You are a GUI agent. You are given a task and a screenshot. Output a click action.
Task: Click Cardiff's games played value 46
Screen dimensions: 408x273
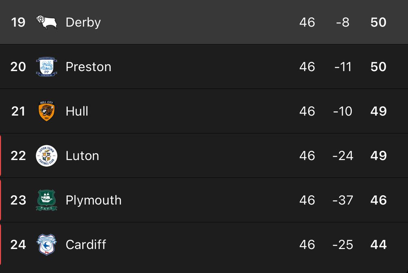(307, 245)
